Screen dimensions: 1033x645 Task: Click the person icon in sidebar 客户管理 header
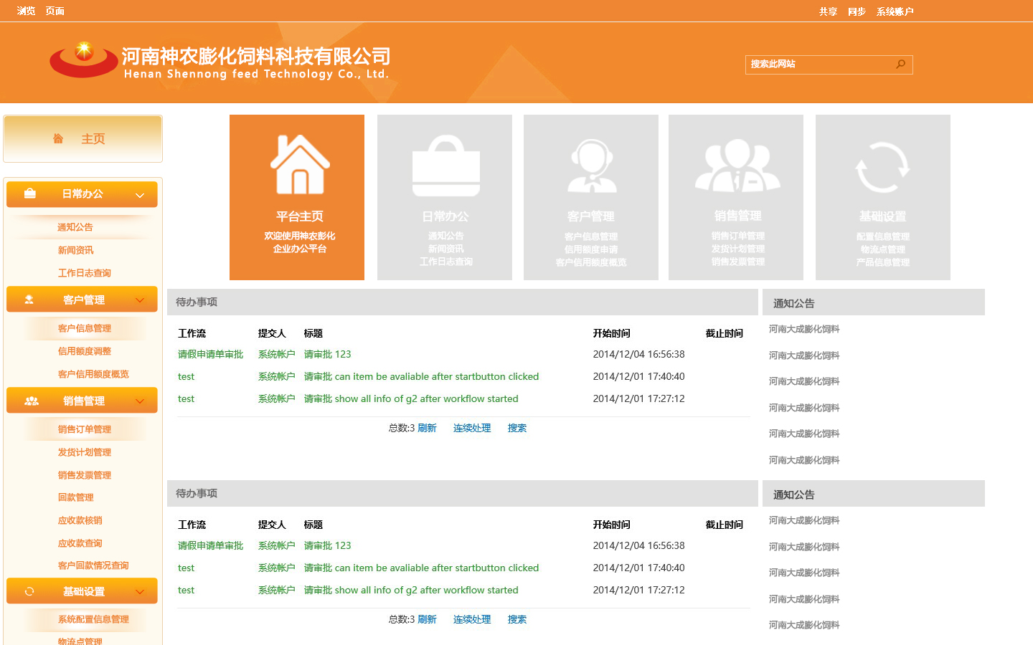[x=29, y=300]
